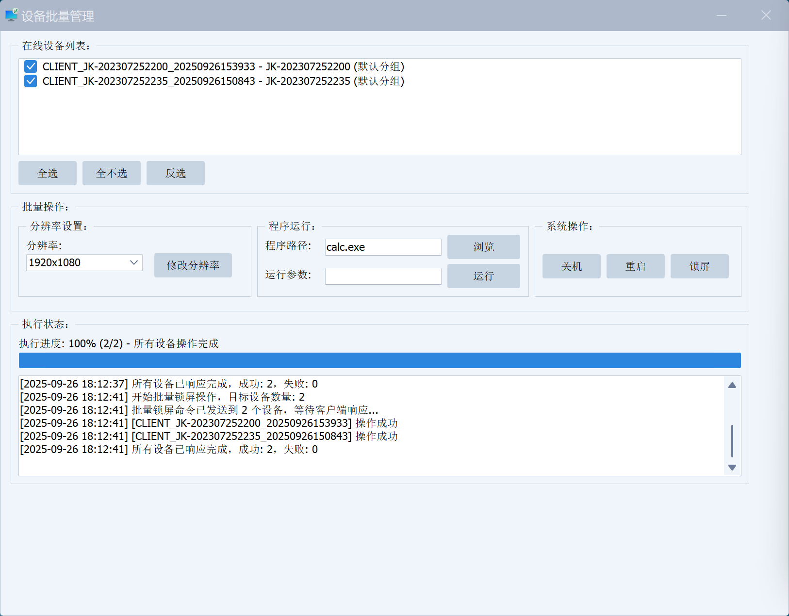Restart devices using 重启 button

(x=635, y=266)
